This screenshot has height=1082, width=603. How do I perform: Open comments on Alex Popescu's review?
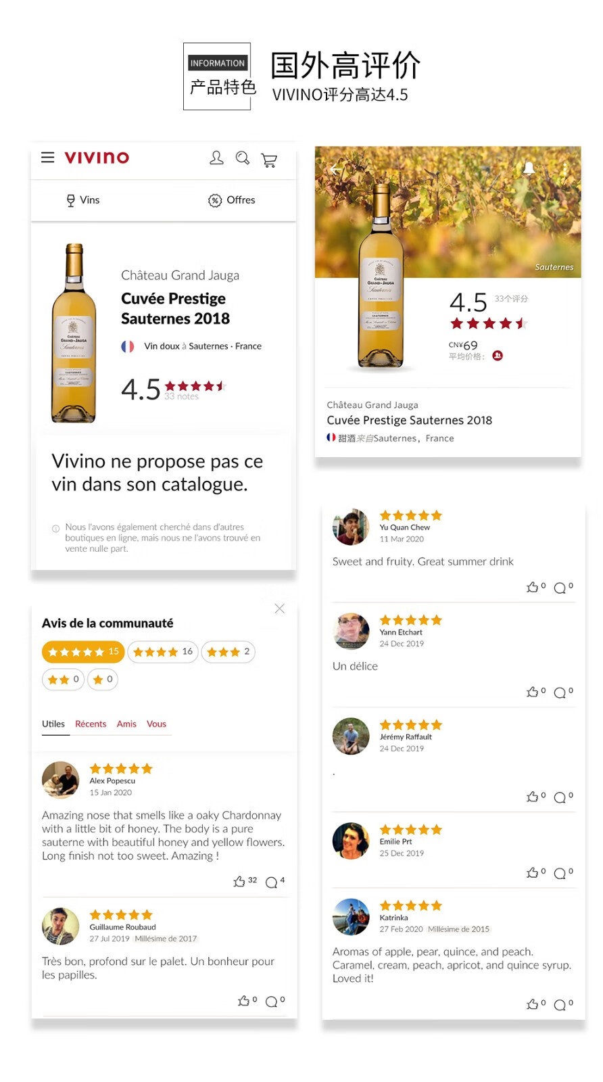pos(271,882)
